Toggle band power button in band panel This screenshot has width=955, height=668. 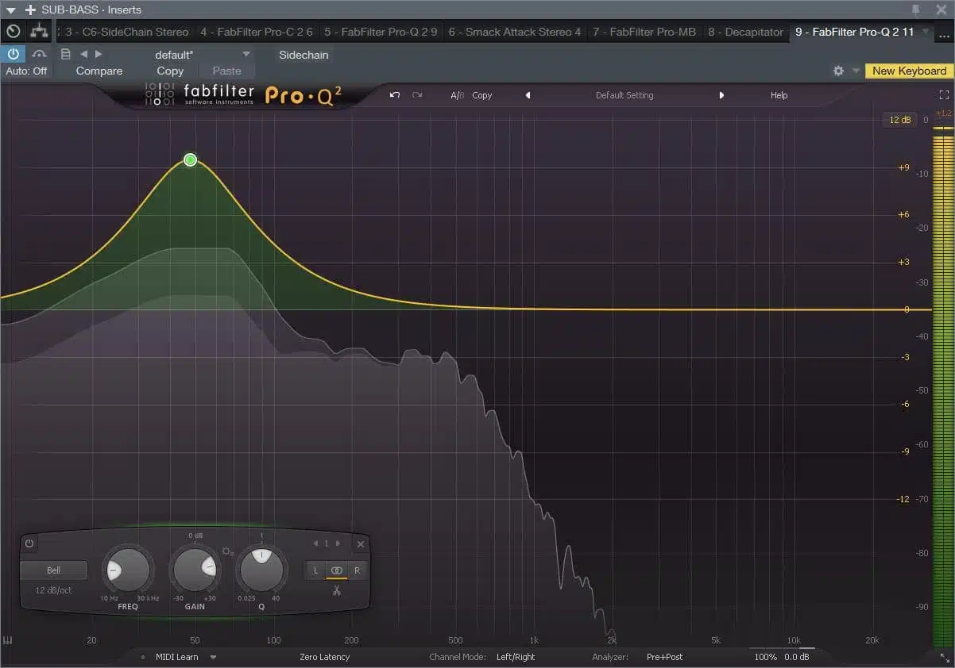click(x=29, y=544)
